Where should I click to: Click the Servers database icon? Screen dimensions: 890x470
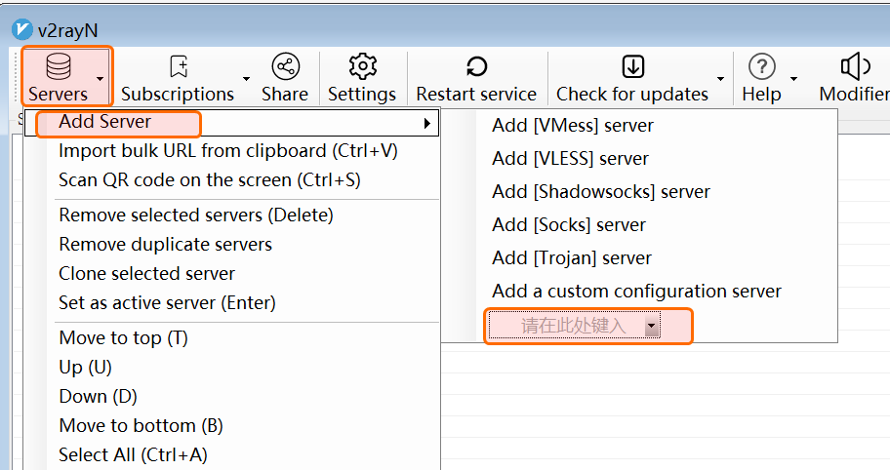click(59, 66)
